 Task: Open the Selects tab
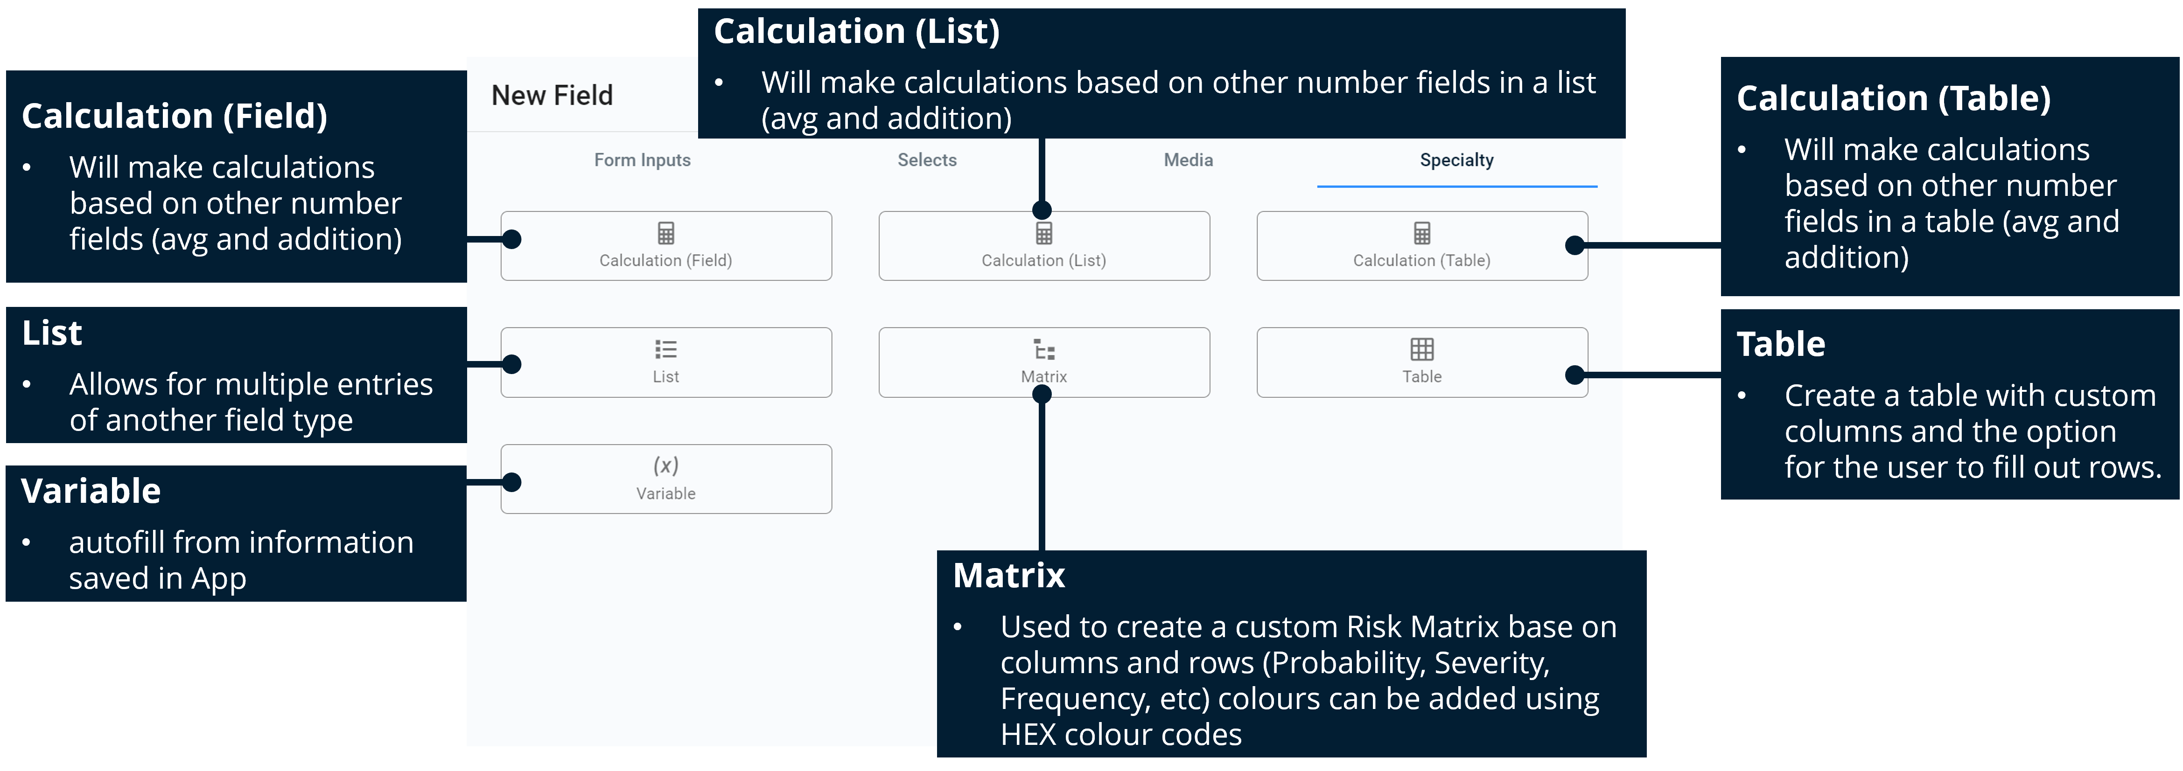tap(928, 159)
